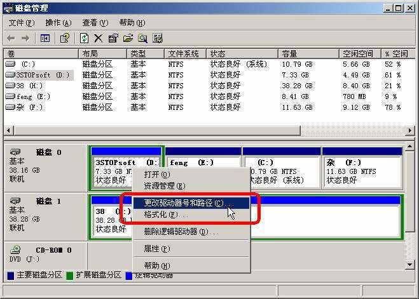Click the open folder toolbar icon
The height and width of the screenshot is (299, 419).
[x=128, y=38]
